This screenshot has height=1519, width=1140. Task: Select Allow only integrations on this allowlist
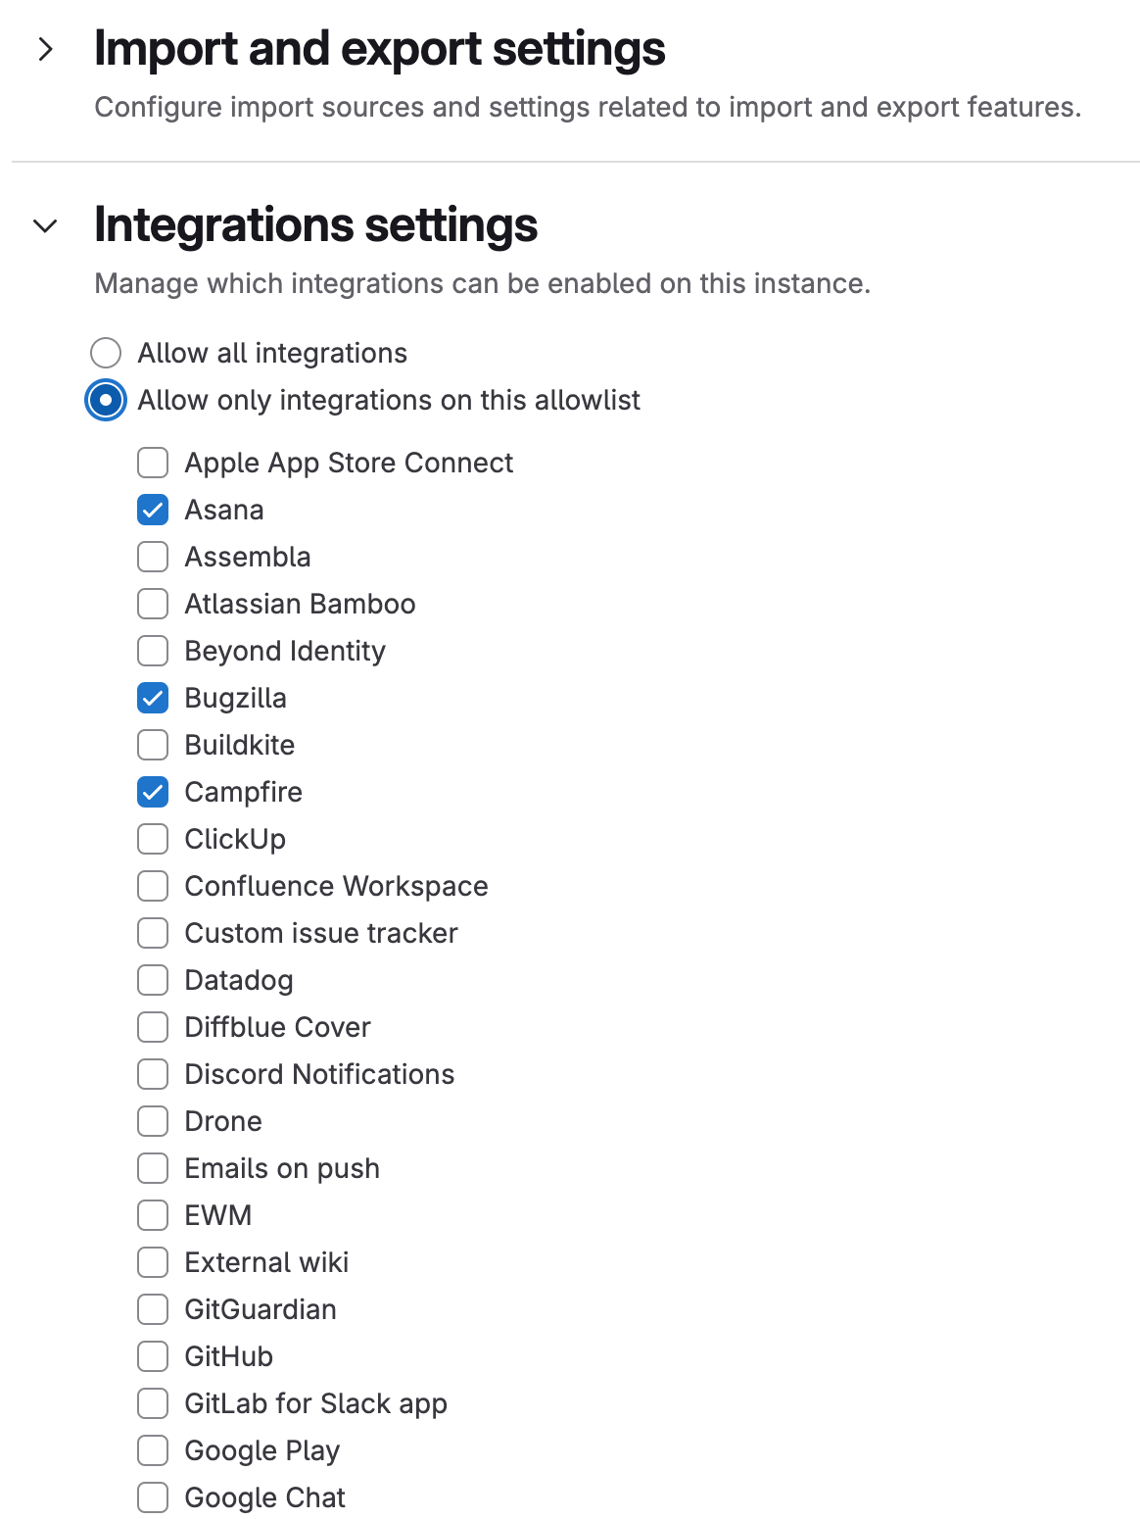point(106,400)
